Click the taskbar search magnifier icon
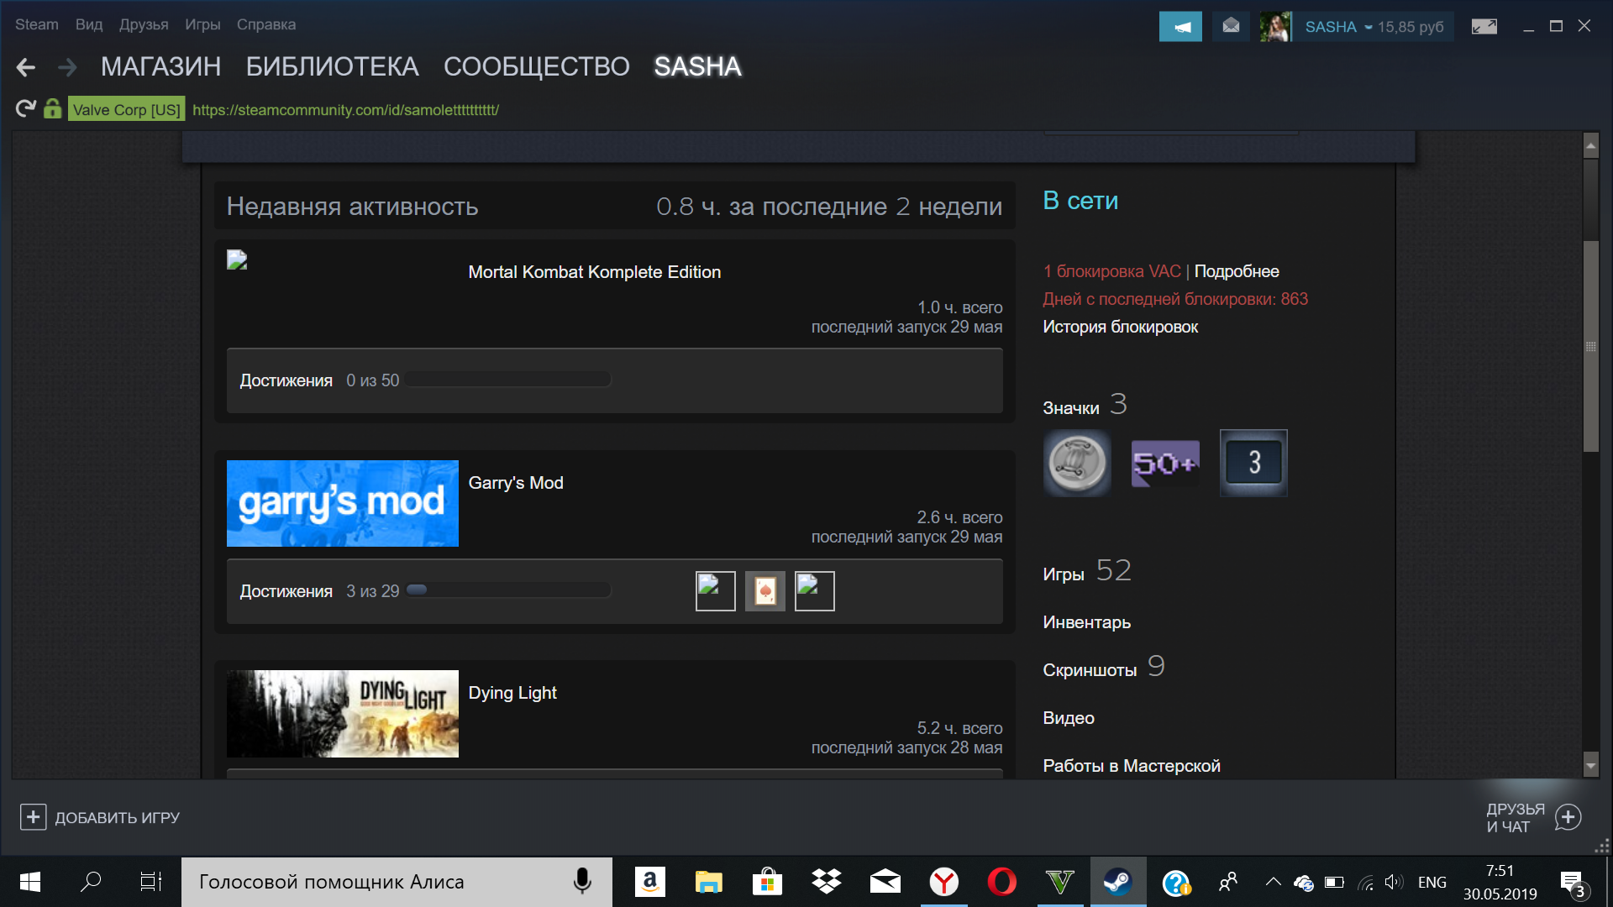 coord(91,882)
